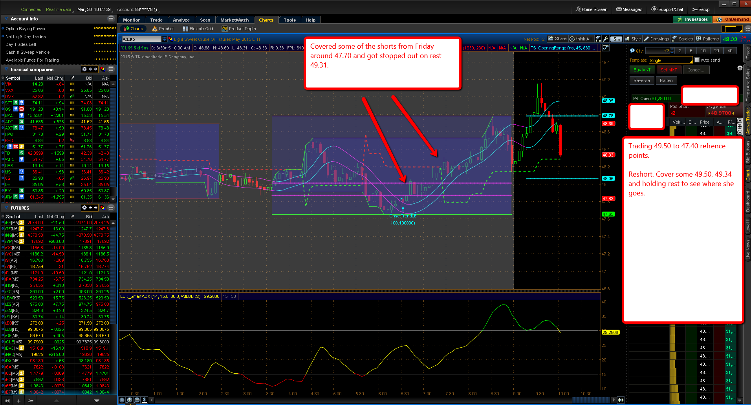Open chart settings wrench icon
Image resolution: width=751 pixels, height=405 pixels.
605,39
